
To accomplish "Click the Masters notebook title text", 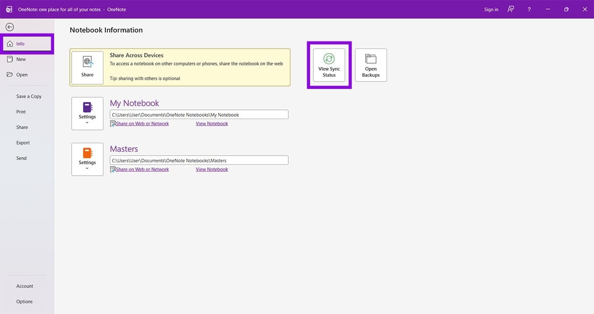I will point(124,149).
